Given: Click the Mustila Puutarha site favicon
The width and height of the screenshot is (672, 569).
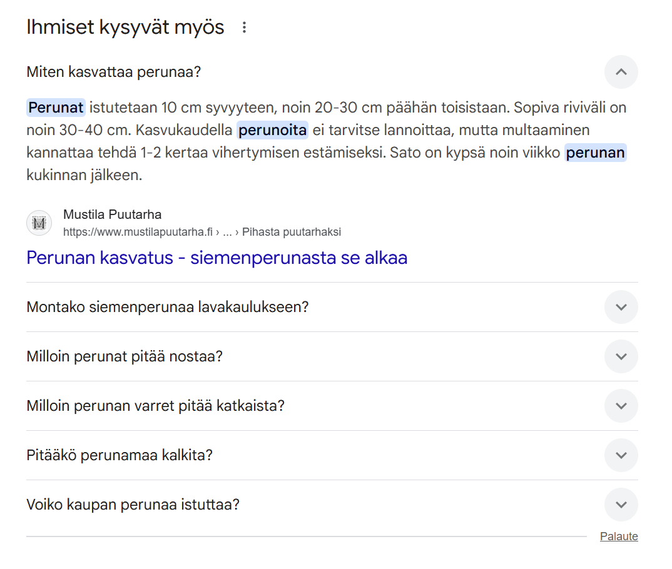Looking at the screenshot, I should pyautogui.click(x=39, y=223).
